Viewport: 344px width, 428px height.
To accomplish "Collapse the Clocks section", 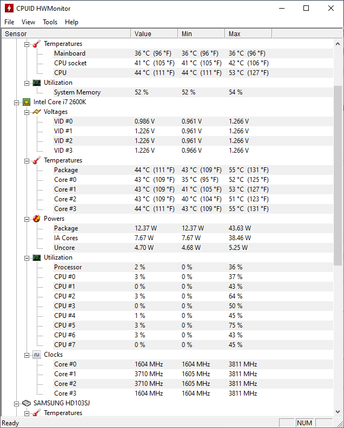I will coord(27,355).
